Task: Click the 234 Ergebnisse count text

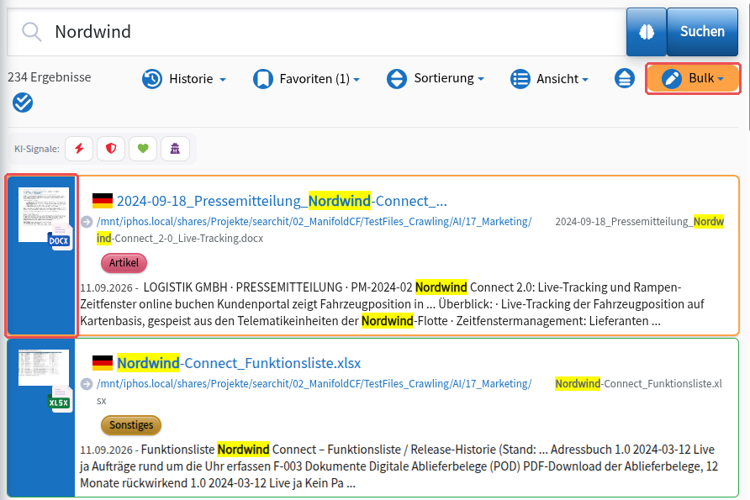Action: [x=50, y=77]
